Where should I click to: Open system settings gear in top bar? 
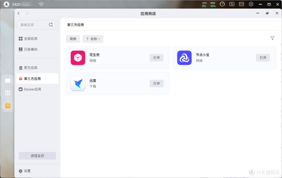251,4
